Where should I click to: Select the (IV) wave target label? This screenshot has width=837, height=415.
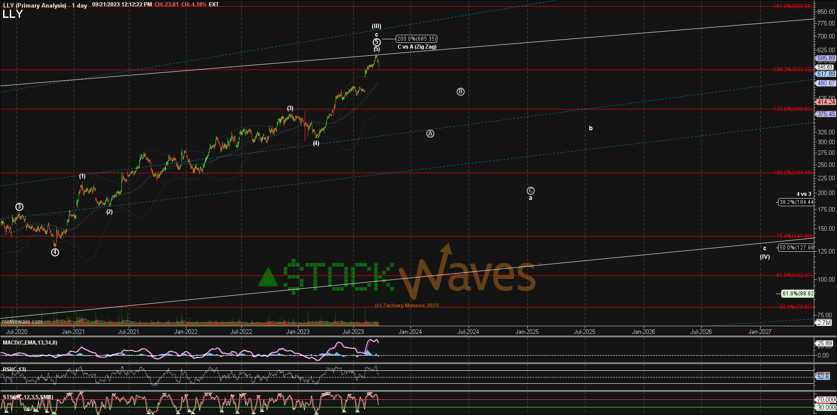click(765, 257)
